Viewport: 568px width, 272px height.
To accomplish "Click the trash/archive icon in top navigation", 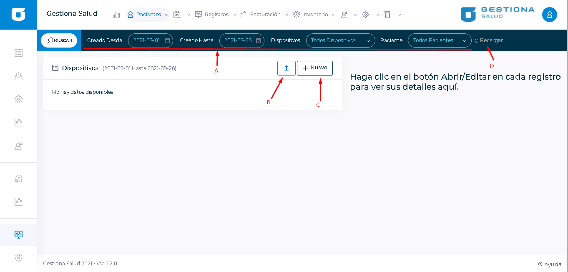I will tap(387, 15).
